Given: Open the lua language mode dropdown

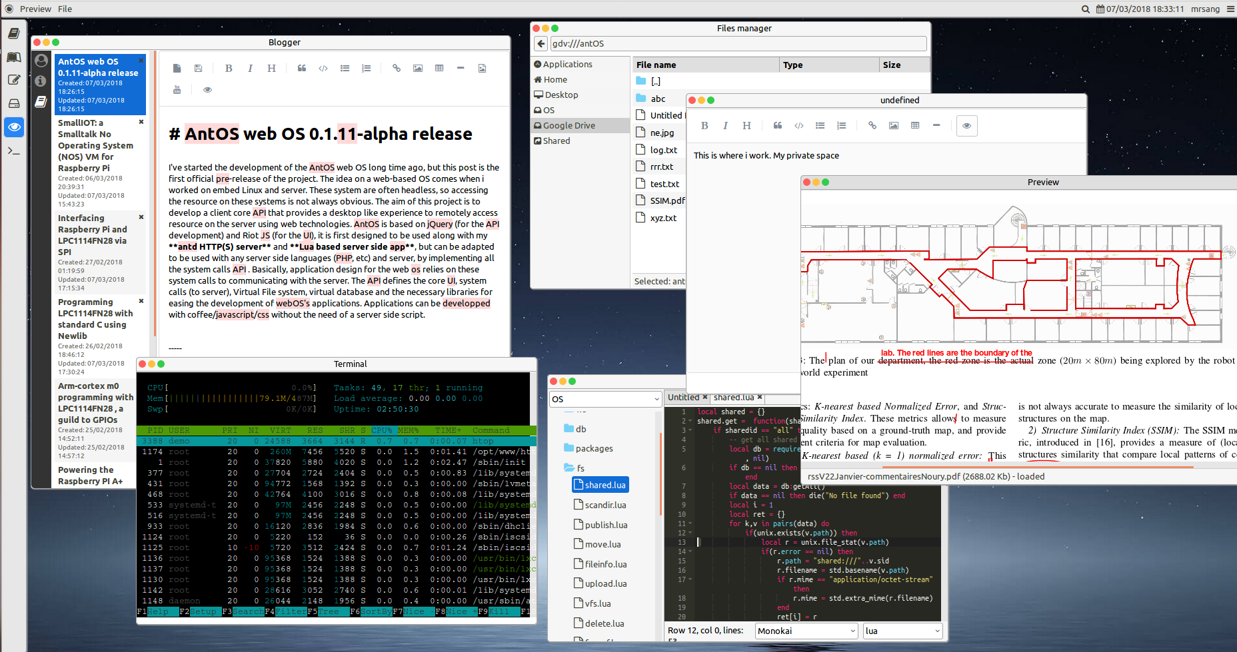Looking at the screenshot, I should (902, 631).
